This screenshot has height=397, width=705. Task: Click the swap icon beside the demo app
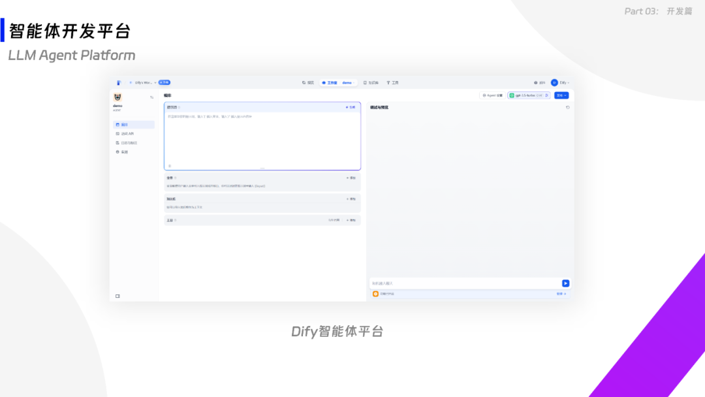coord(152,97)
